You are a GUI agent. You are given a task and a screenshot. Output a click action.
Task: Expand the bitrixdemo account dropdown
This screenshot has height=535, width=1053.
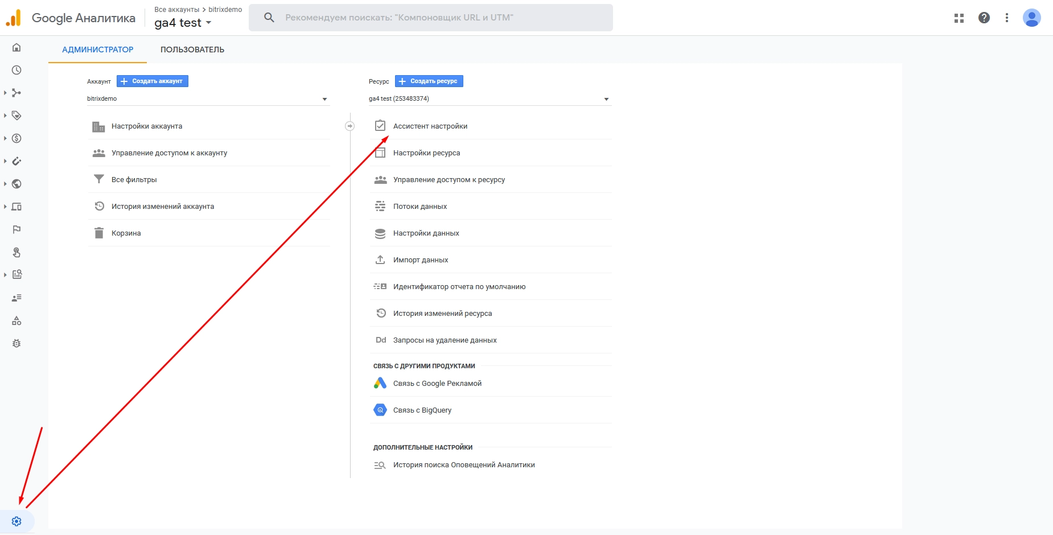pos(208,98)
